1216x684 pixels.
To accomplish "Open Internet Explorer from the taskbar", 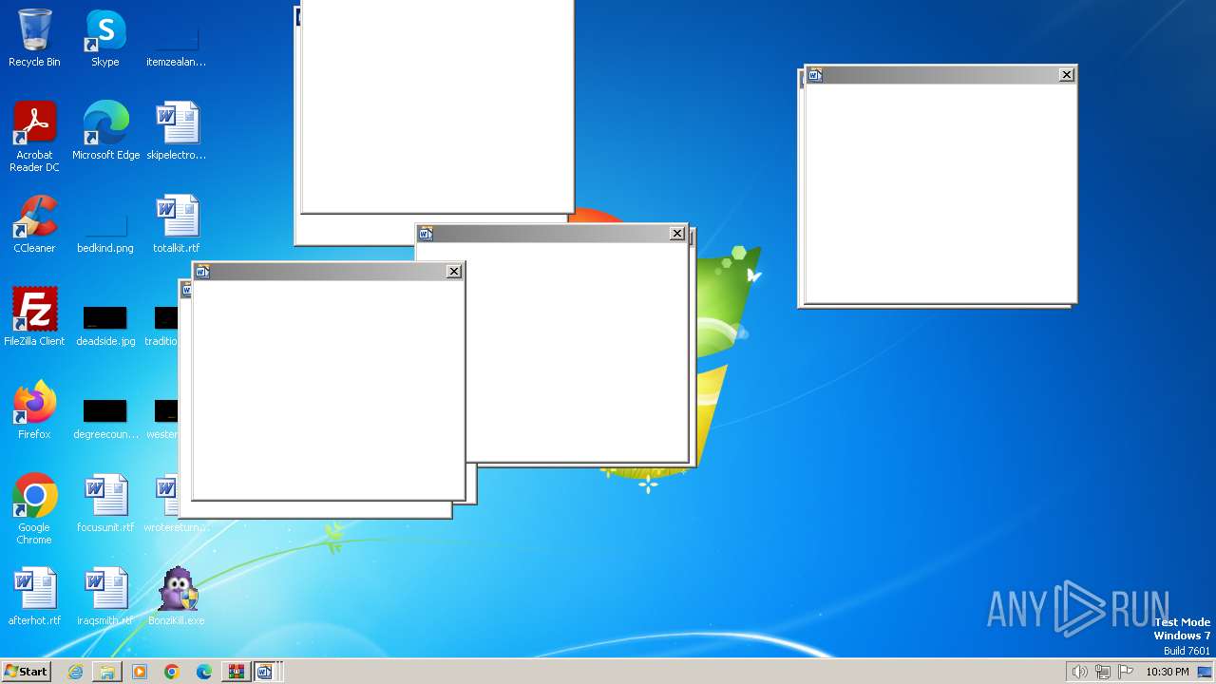I will [x=75, y=672].
